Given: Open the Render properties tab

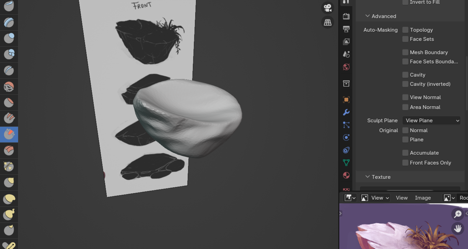Looking at the screenshot, I should click(346, 16).
